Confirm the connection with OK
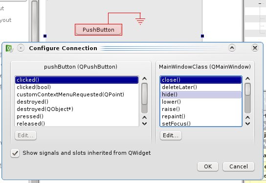The image size is (266, 183). [208, 166]
